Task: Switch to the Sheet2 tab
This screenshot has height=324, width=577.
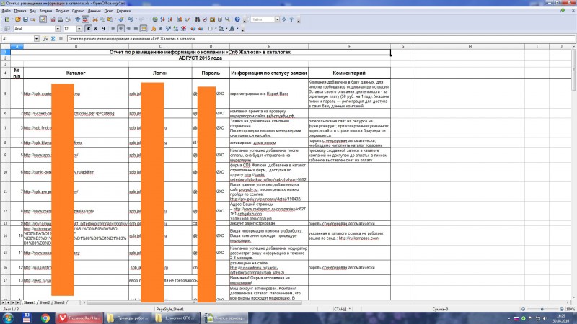Action: (44, 302)
